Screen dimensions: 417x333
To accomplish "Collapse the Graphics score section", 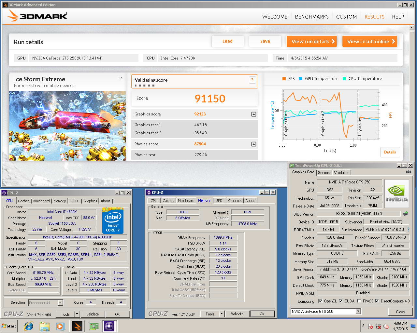I will pyautogui.click(x=254, y=114).
